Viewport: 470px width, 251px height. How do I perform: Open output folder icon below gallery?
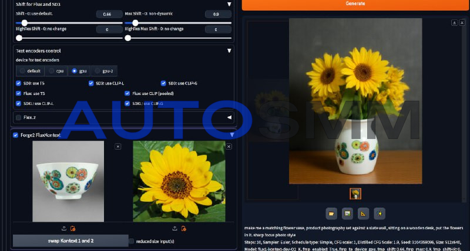[331, 213]
